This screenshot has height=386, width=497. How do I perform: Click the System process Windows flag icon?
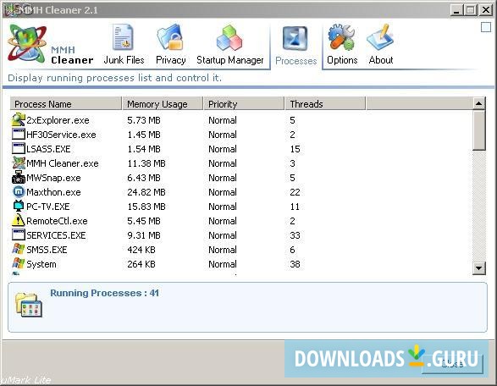pos(19,263)
